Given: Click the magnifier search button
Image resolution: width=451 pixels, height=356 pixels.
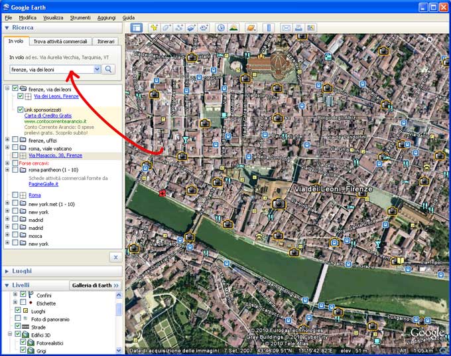Looking at the screenshot, I should click(x=108, y=69).
